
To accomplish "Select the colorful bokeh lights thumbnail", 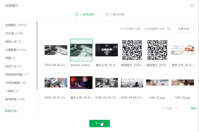I will 81,83.
